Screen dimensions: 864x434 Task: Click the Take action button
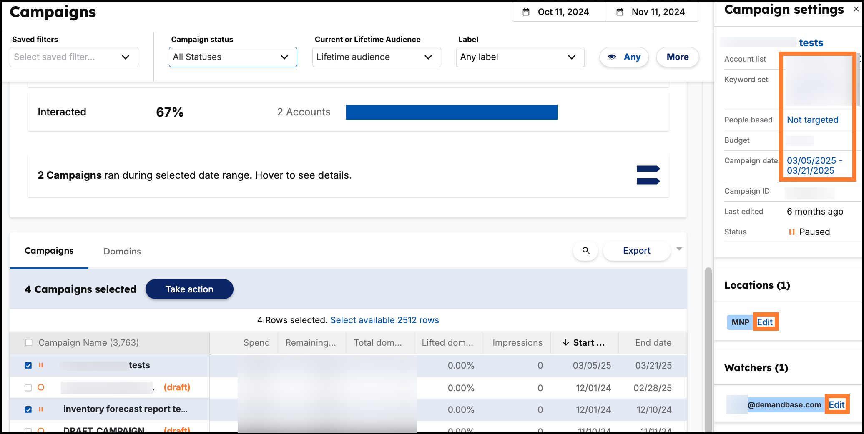[189, 289]
